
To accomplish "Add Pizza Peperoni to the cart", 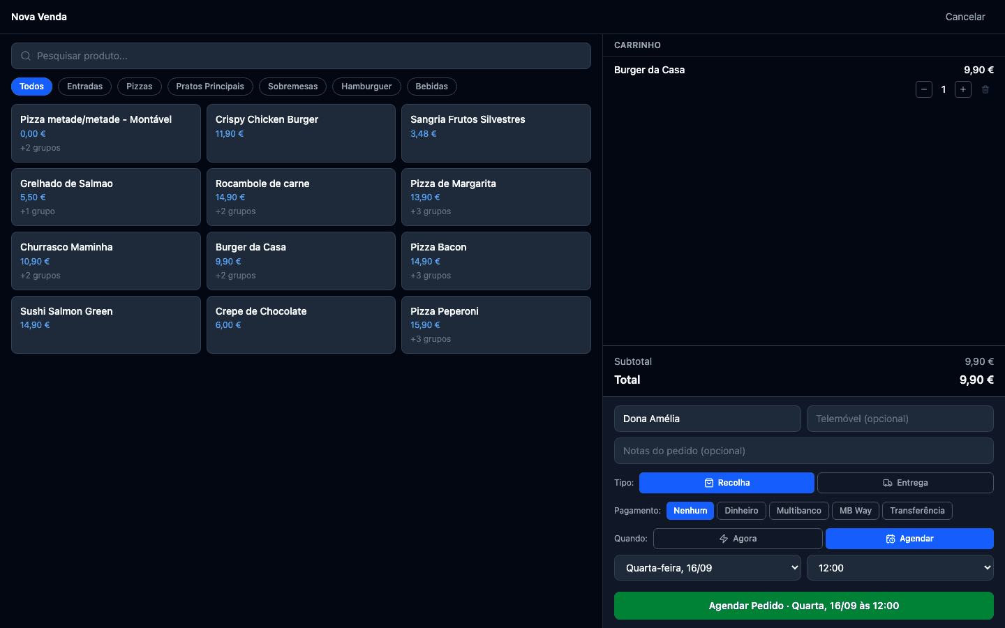I will coord(496,325).
